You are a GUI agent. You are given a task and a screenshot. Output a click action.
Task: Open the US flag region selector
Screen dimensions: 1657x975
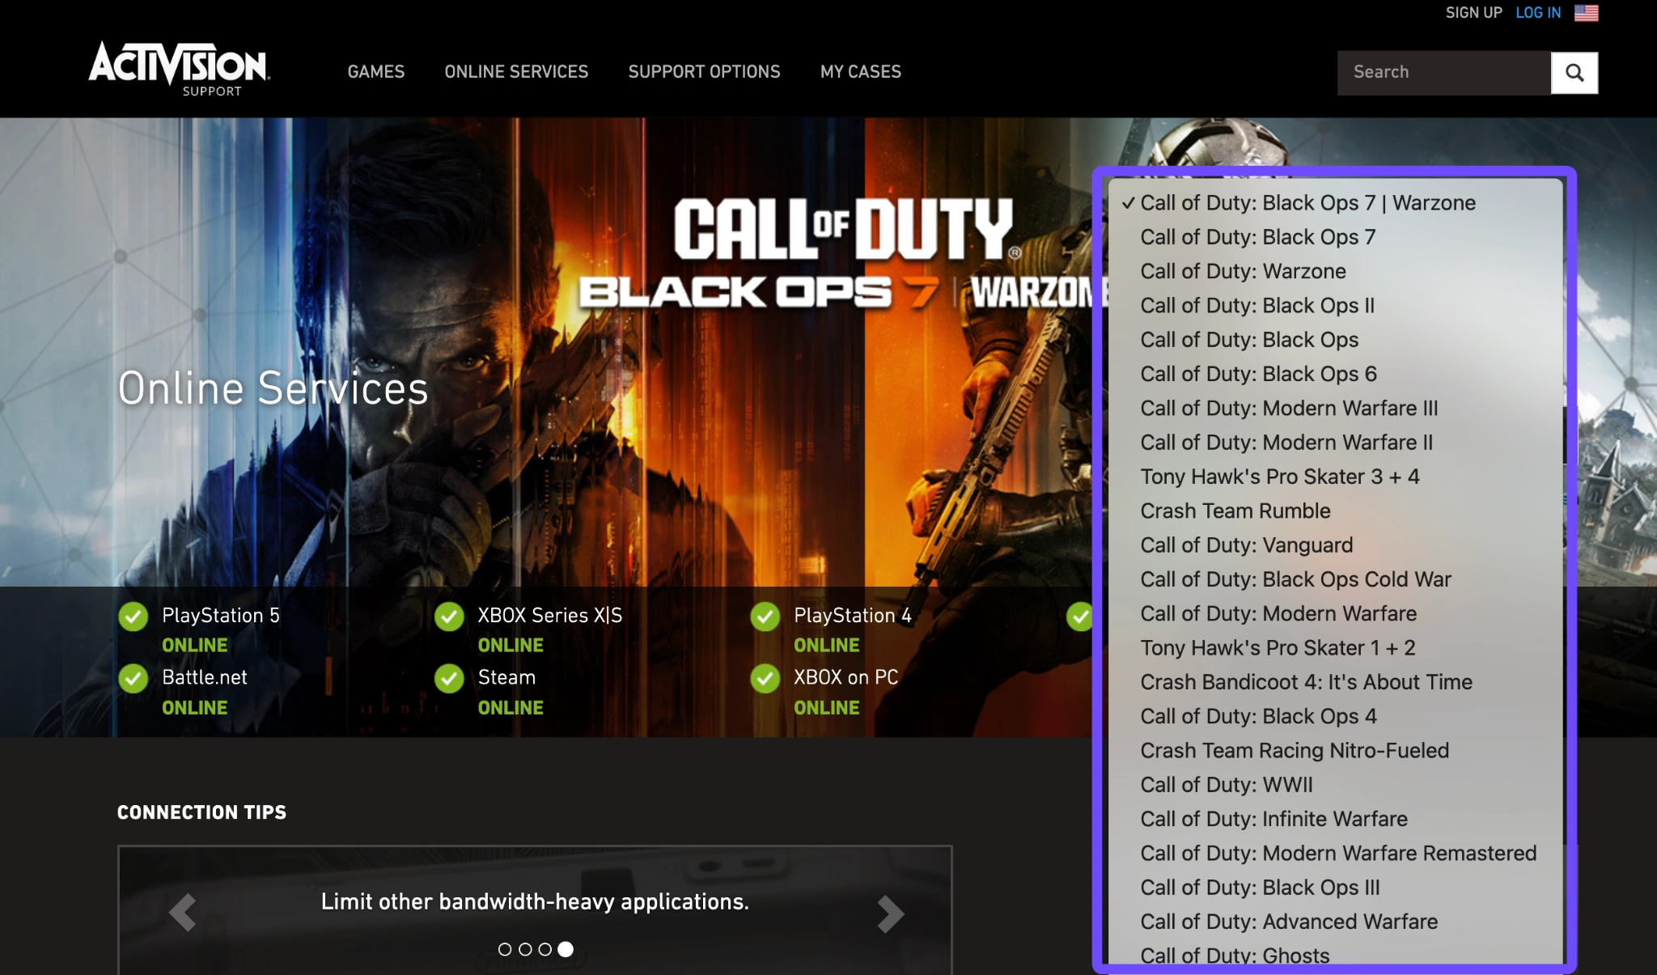[1586, 13]
